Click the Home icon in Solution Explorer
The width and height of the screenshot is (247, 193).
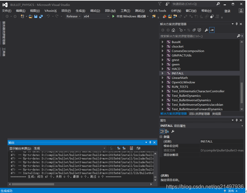point(173,30)
